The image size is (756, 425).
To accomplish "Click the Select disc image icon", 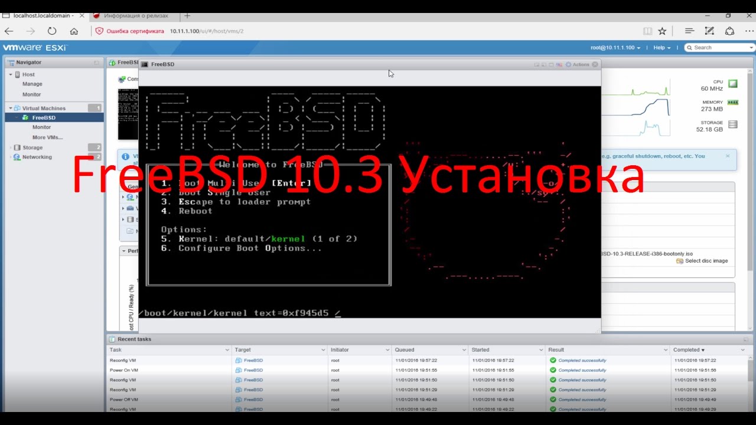I will point(680,261).
